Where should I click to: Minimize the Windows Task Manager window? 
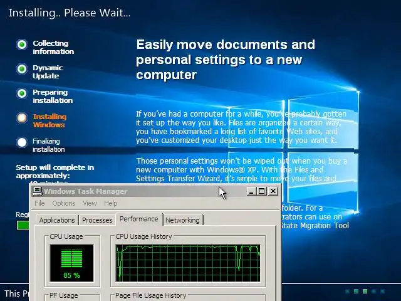pos(251,191)
